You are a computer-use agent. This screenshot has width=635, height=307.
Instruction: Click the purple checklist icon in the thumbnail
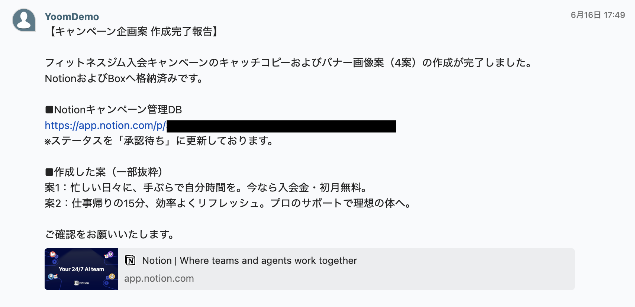point(110,254)
